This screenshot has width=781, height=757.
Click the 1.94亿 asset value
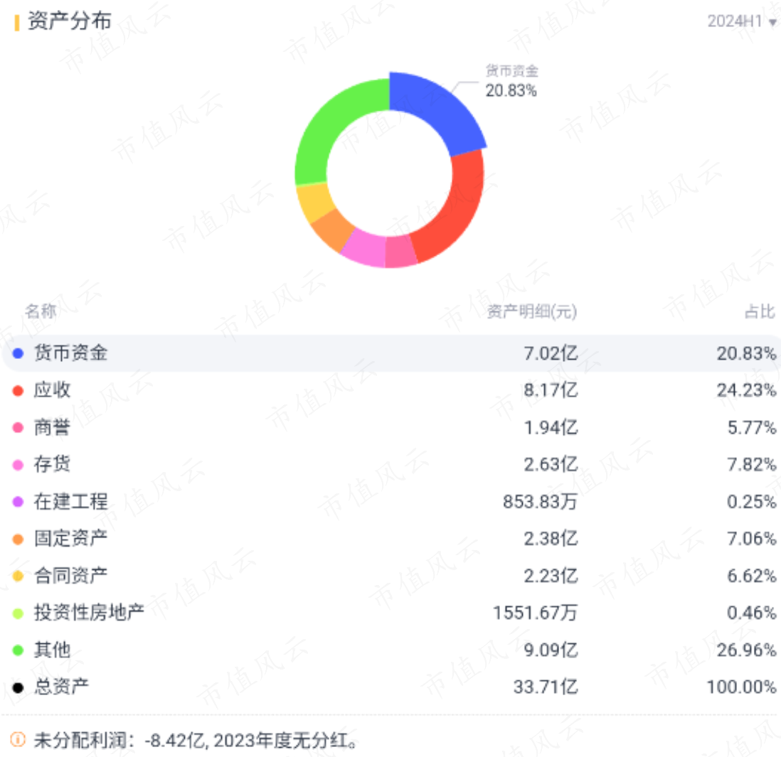click(551, 427)
